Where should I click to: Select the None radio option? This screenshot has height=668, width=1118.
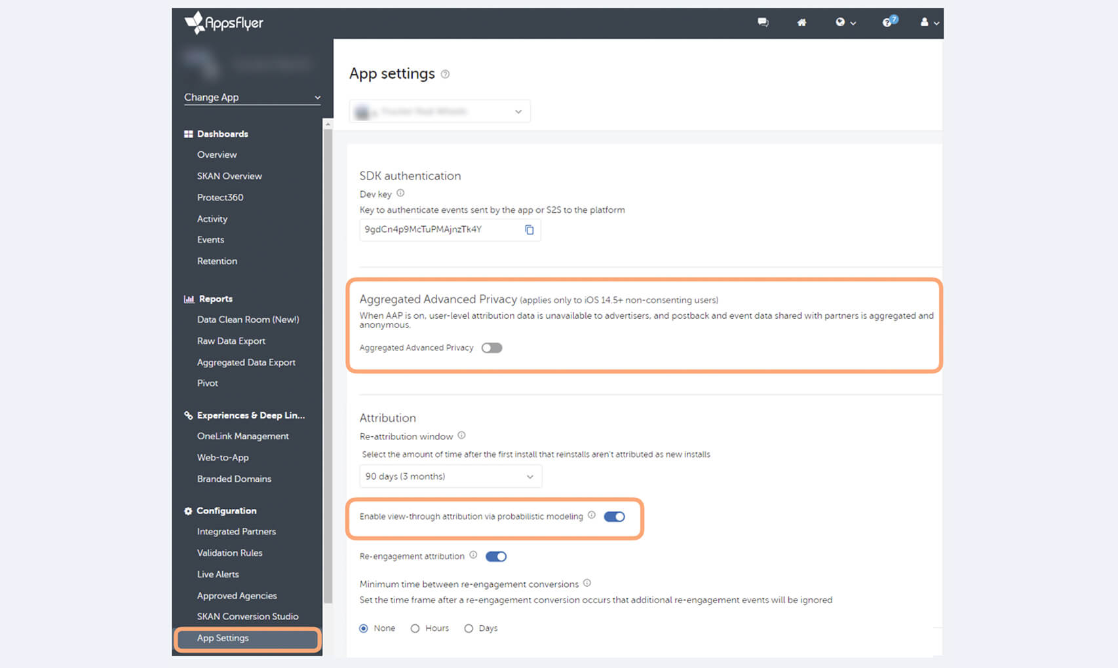[x=364, y=628]
